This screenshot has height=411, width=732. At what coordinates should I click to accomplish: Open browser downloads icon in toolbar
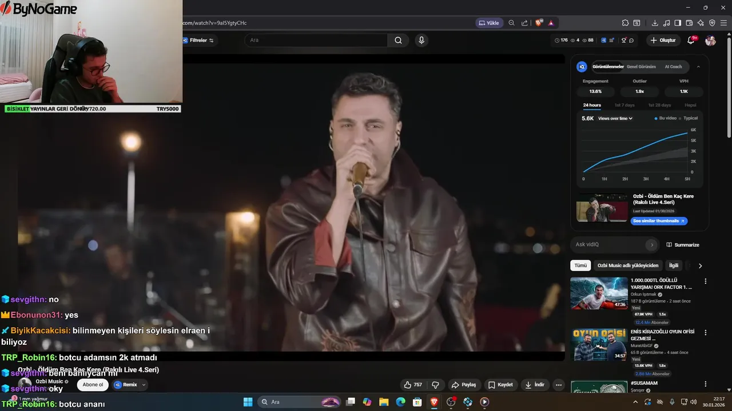tap(655, 23)
